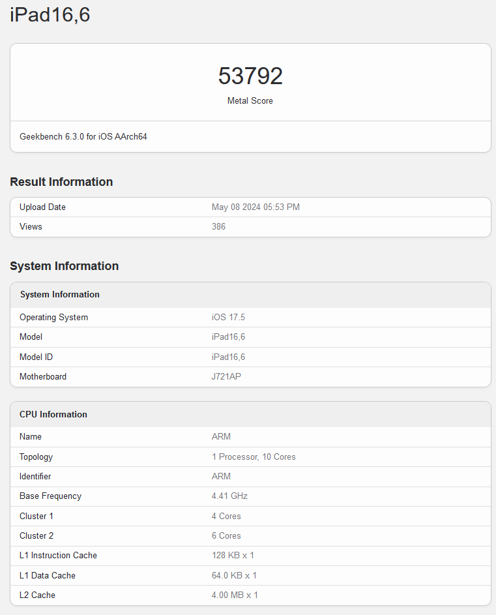Click the Views count 386
The image size is (496, 615).
coord(218,227)
